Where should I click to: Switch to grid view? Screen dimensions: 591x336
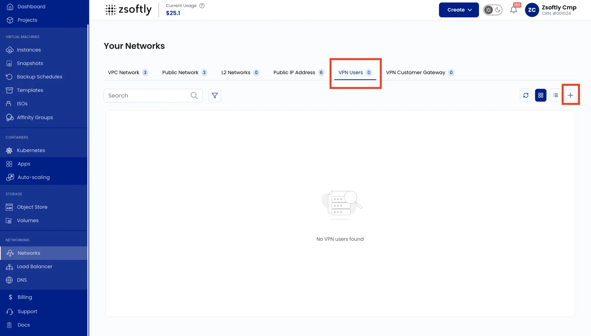point(540,95)
